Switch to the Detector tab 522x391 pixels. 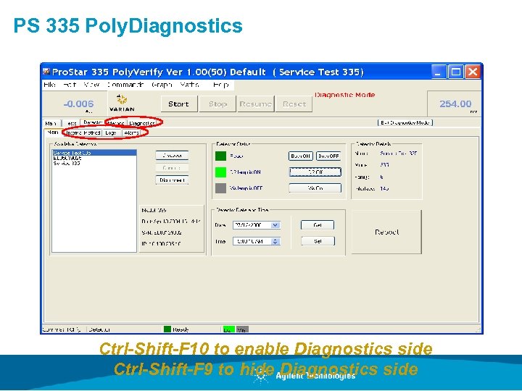coord(92,122)
